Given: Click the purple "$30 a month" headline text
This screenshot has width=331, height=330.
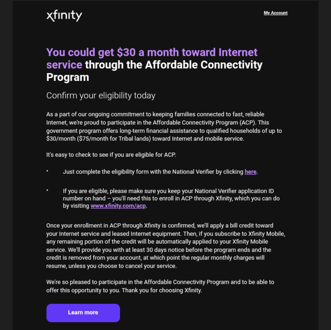Looking at the screenshot, I should click(152, 52).
